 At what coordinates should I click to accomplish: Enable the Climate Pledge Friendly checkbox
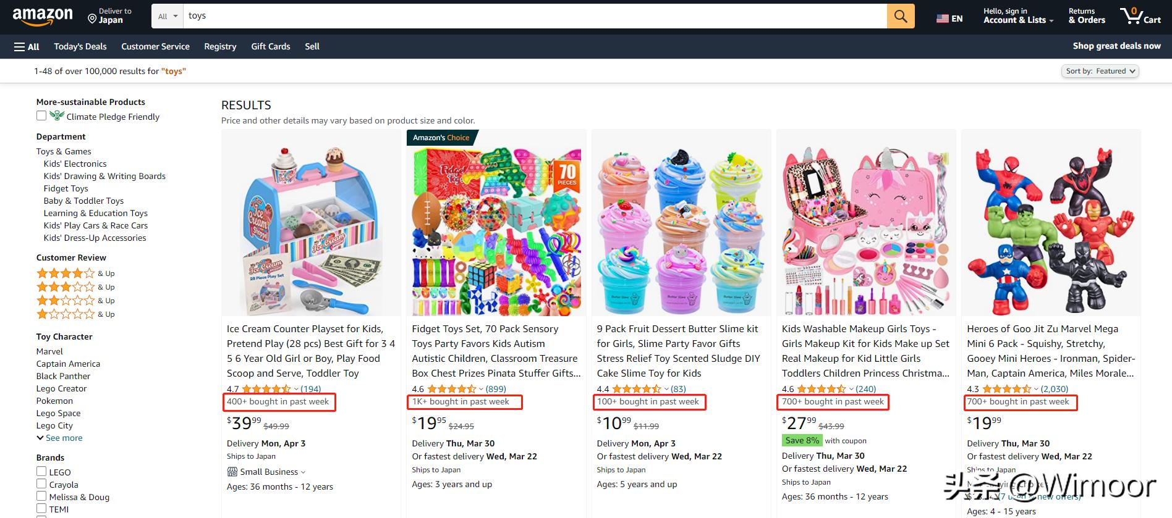(x=41, y=116)
